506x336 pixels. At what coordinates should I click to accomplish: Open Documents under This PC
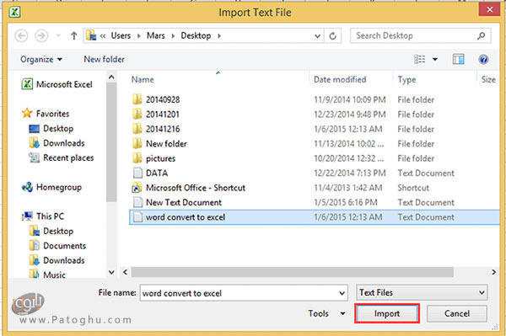(x=57, y=246)
